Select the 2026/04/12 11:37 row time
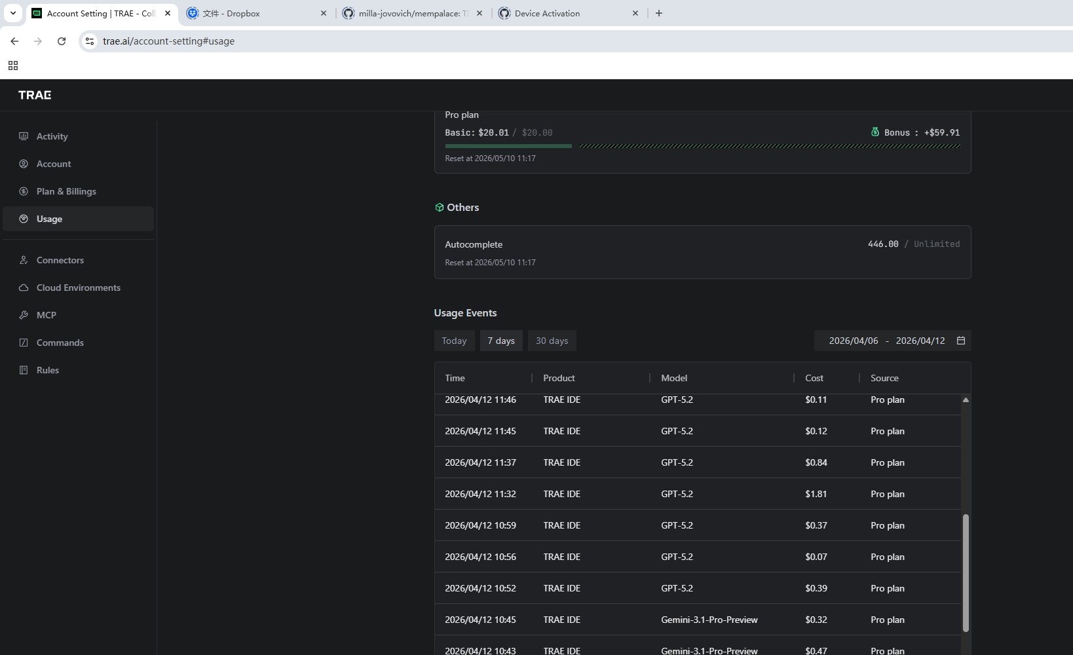 coord(480,462)
